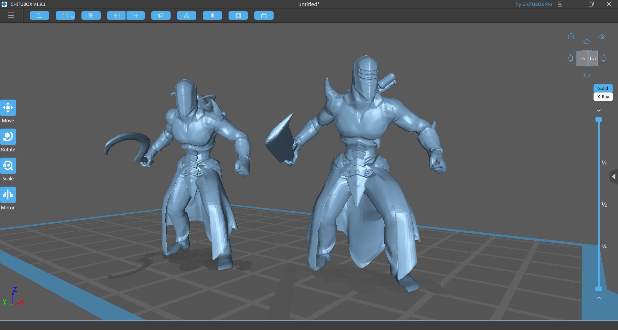This screenshot has height=330, width=618.
Task: Click the Undo arrow in the toolbar
Action: 117,15
